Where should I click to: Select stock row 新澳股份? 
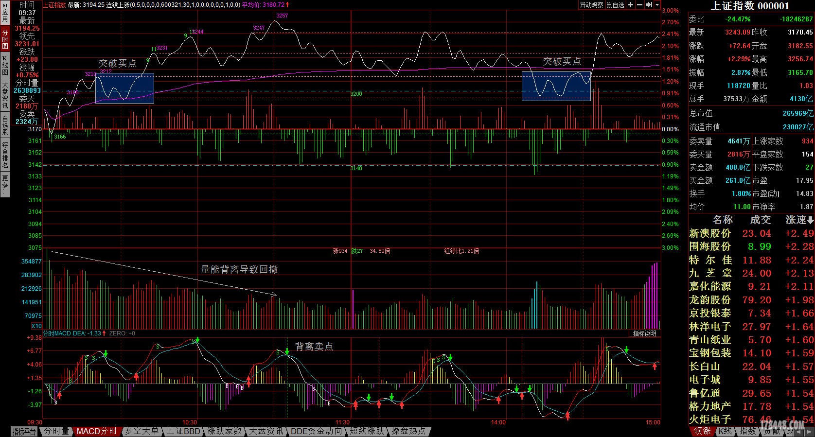(x=751, y=233)
